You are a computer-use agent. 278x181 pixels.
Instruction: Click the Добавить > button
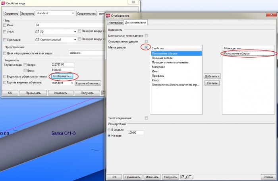[212, 76]
